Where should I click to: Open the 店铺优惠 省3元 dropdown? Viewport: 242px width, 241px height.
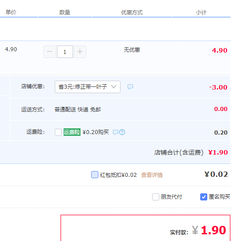[x=88, y=87]
